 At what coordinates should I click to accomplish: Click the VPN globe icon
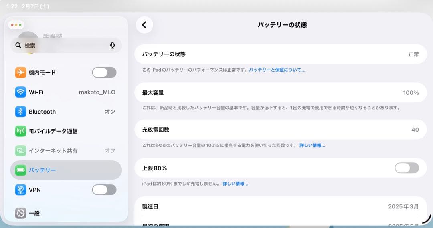20,190
